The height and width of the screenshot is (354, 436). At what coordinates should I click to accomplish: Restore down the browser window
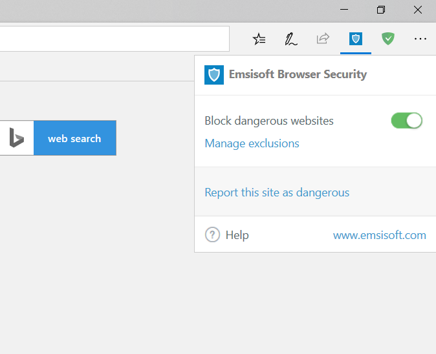point(381,10)
